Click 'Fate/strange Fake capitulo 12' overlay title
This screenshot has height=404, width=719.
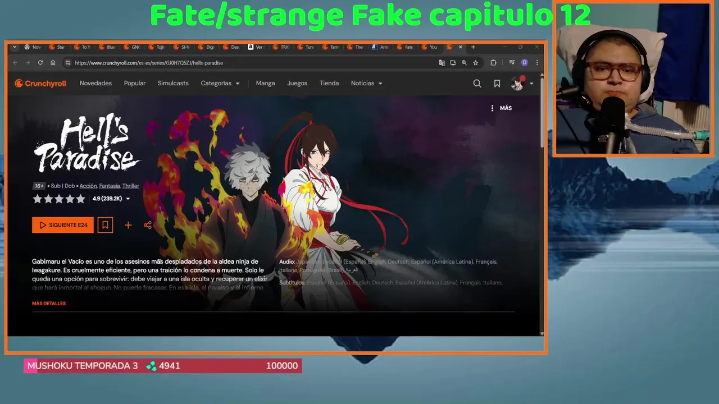coord(370,15)
